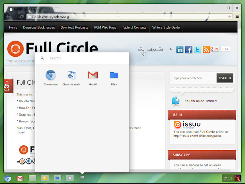
Task: Open Table of Contents menu item
Action: [134, 28]
